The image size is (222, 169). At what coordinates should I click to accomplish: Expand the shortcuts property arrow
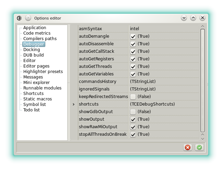tap(73, 104)
